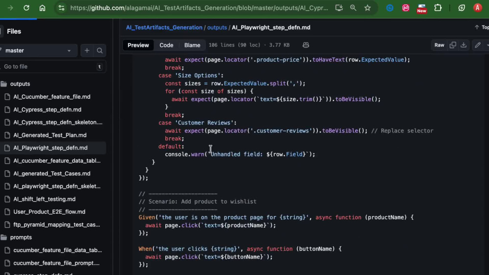
Task: Open User_Product_E2E_flow.md
Action: point(49,212)
